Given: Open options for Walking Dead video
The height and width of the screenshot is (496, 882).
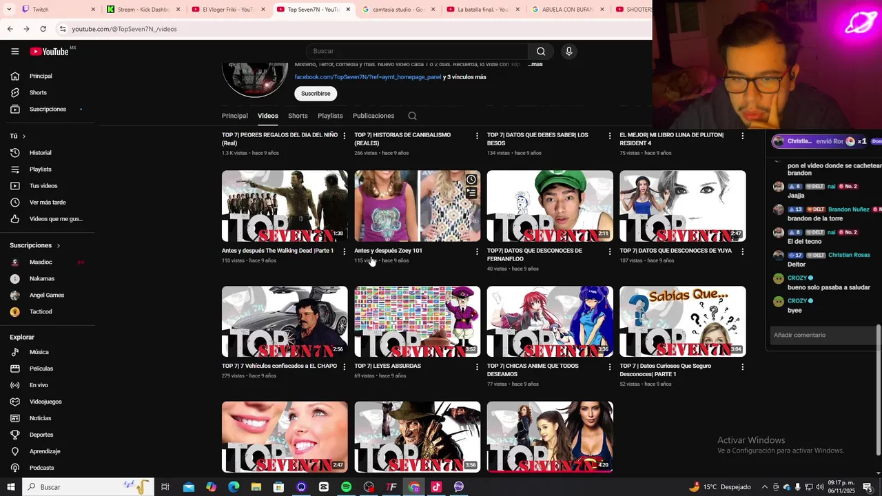Looking at the screenshot, I should [x=345, y=252].
